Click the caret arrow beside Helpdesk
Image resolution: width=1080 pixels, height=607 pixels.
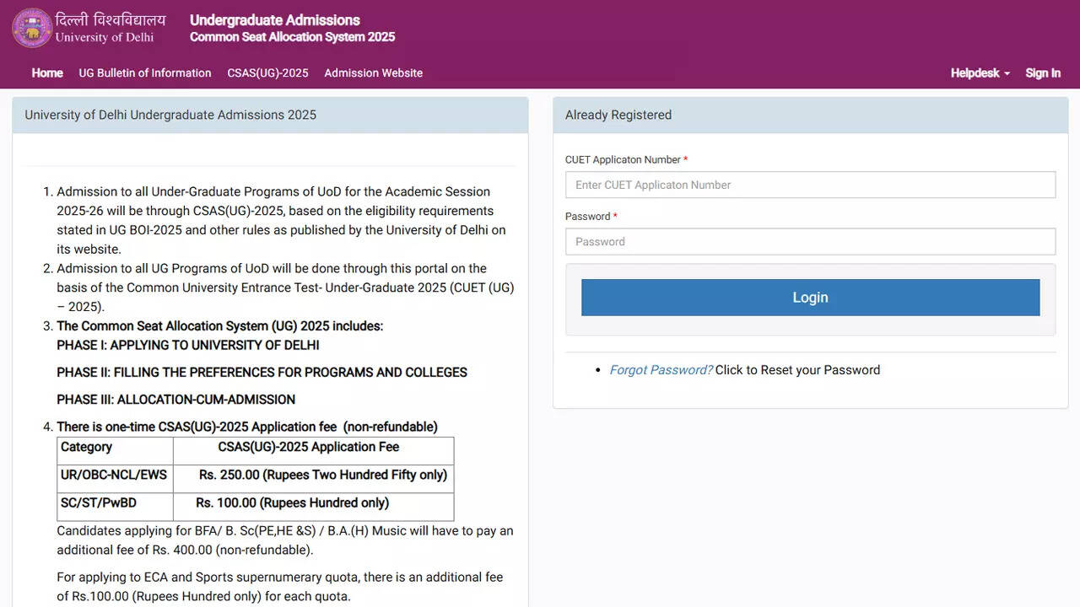click(1007, 74)
